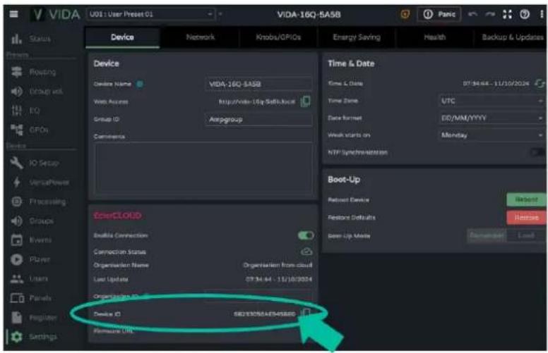
Task: Click the Connection Status cloud icon
Action: (x=306, y=252)
